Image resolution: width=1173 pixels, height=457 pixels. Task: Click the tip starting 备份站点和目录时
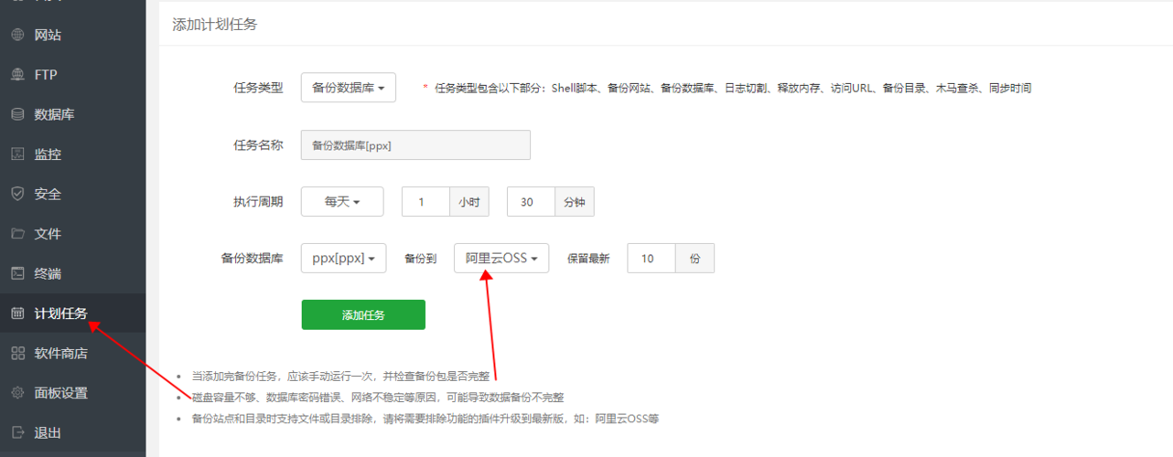tap(425, 420)
